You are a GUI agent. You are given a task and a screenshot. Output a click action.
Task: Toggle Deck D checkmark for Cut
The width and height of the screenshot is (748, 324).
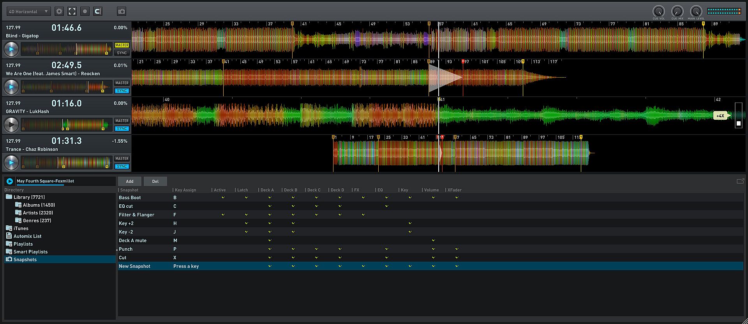click(340, 258)
